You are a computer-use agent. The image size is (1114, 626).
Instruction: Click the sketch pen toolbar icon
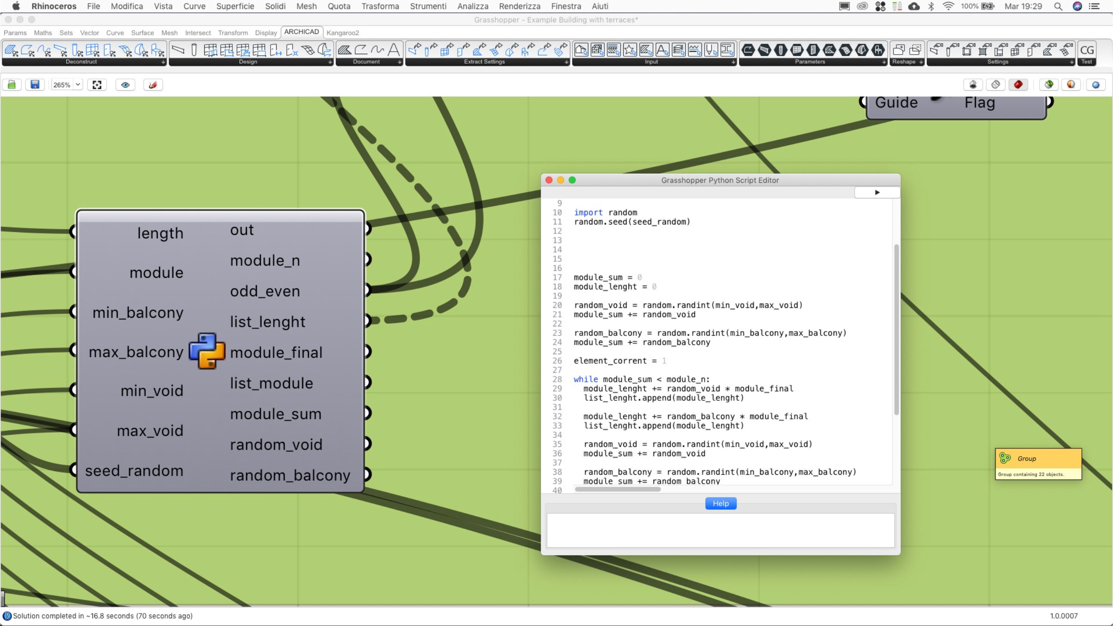point(153,85)
